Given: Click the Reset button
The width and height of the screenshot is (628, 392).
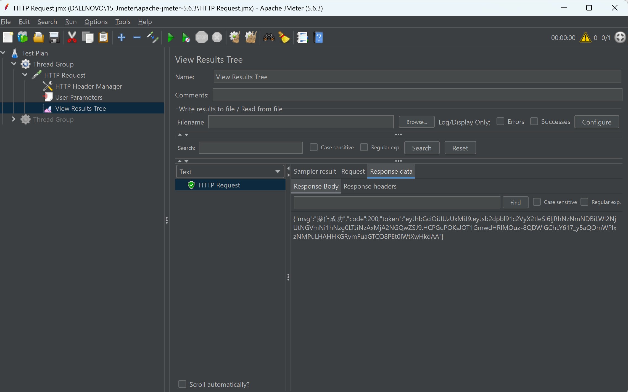Looking at the screenshot, I should pyautogui.click(x=460, y=148).
